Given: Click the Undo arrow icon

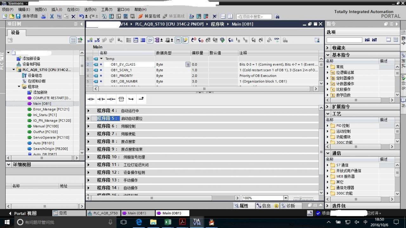Looking at the screenshot, I should 82,16.
